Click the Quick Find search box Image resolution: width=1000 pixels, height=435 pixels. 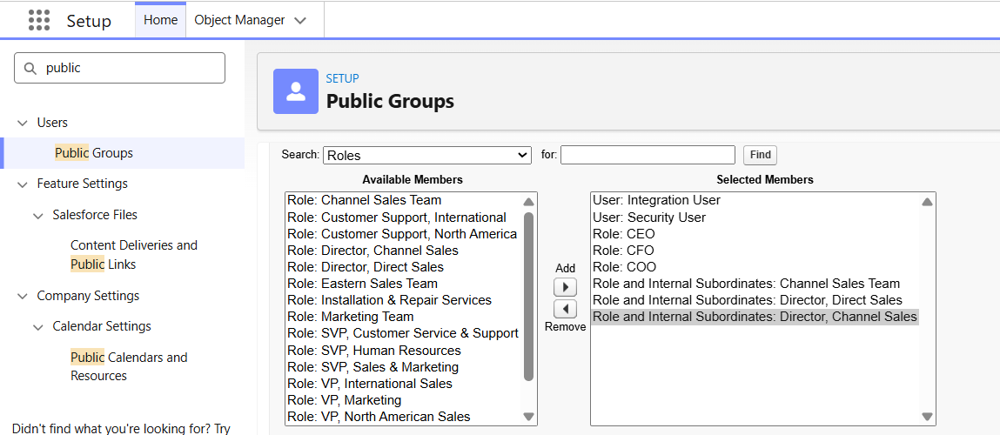[x=120, y=68]
